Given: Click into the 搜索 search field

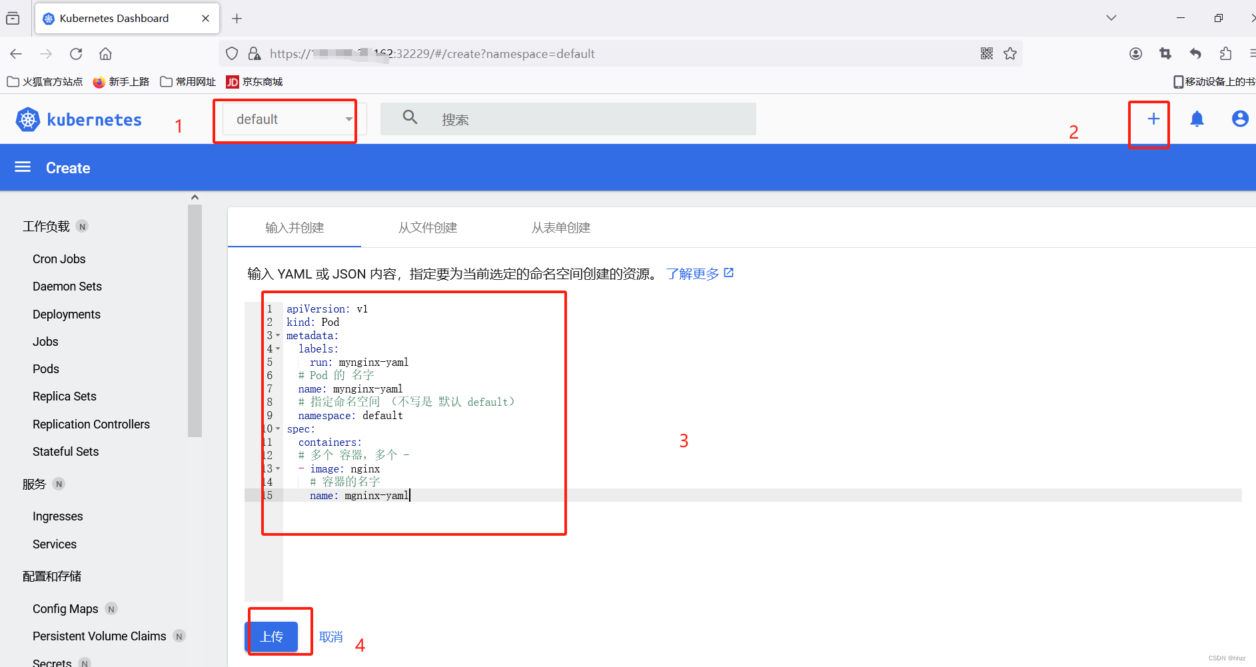Looking at the screenshot, I should [568, 119].
